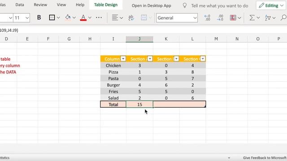Viewport: 287px width, 161px height.
Task: Select column I header
Action: tap(113, 39)
